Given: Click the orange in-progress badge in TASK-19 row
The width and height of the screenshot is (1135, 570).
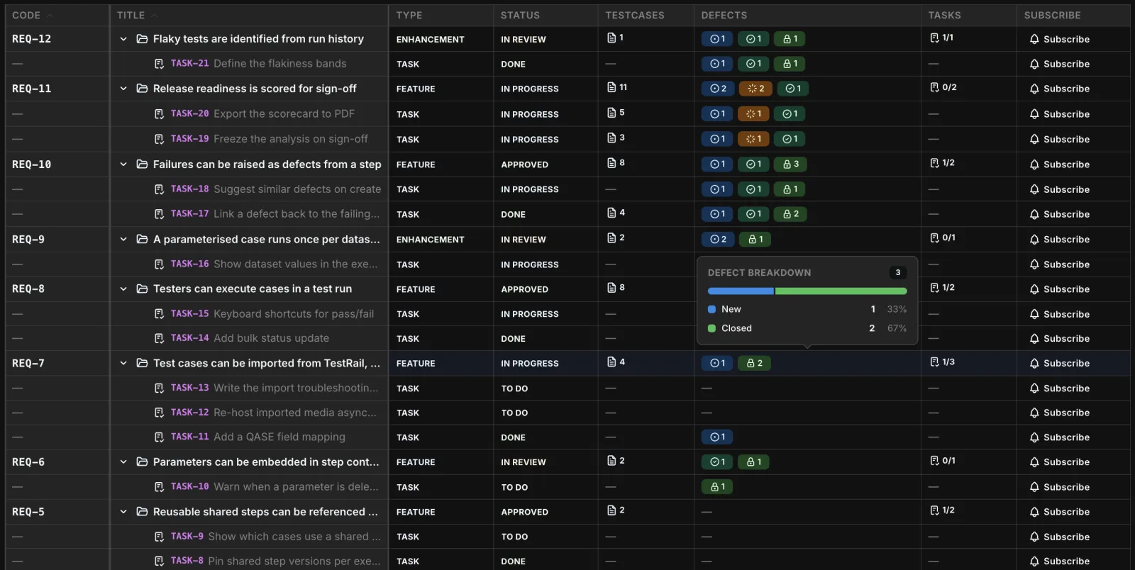Looking at the screenshot, I should click(753, 139).
